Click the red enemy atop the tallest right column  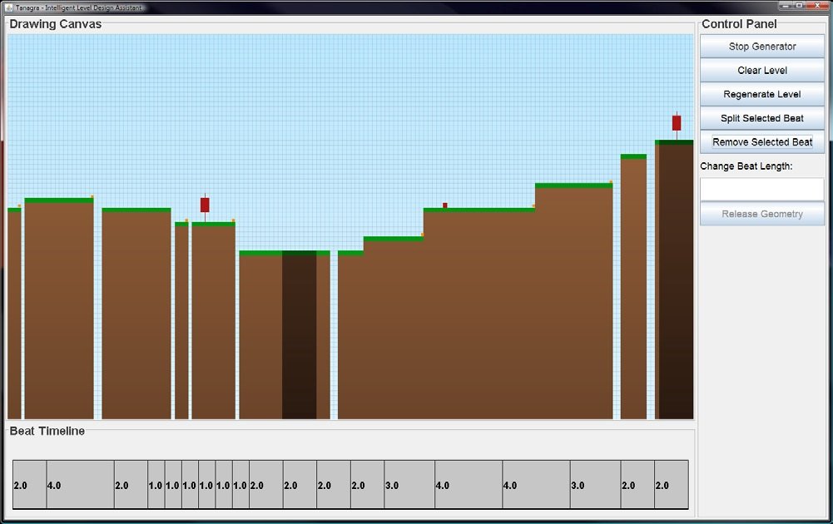coord(676,123)
